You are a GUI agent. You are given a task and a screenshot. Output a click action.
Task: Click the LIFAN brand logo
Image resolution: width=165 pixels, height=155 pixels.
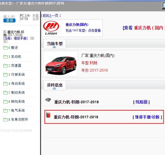(x=51, y=28)
